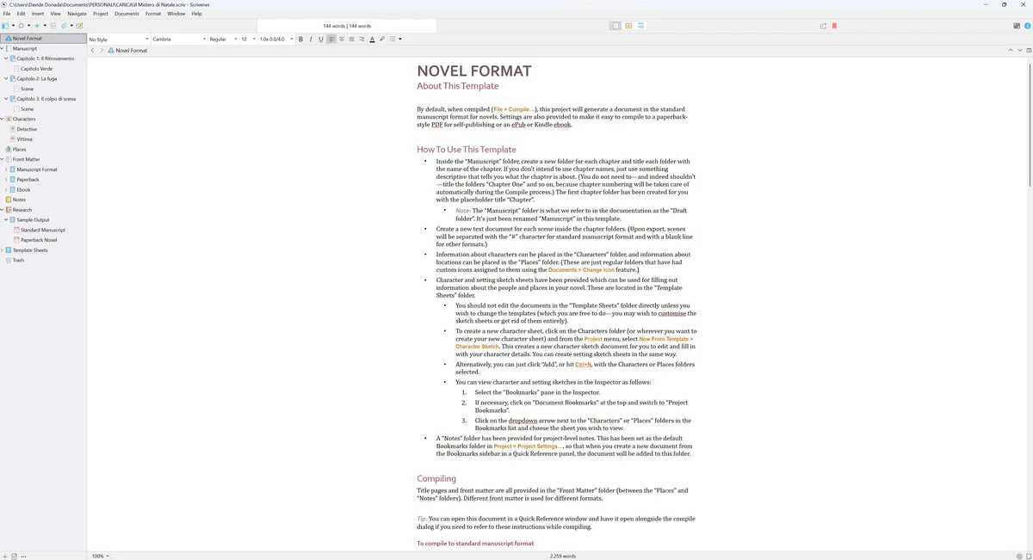Viewport: 1033px width, 560px height.
Task: Select Capitolo Verde document in binder
Action: [x=36, y=69]
